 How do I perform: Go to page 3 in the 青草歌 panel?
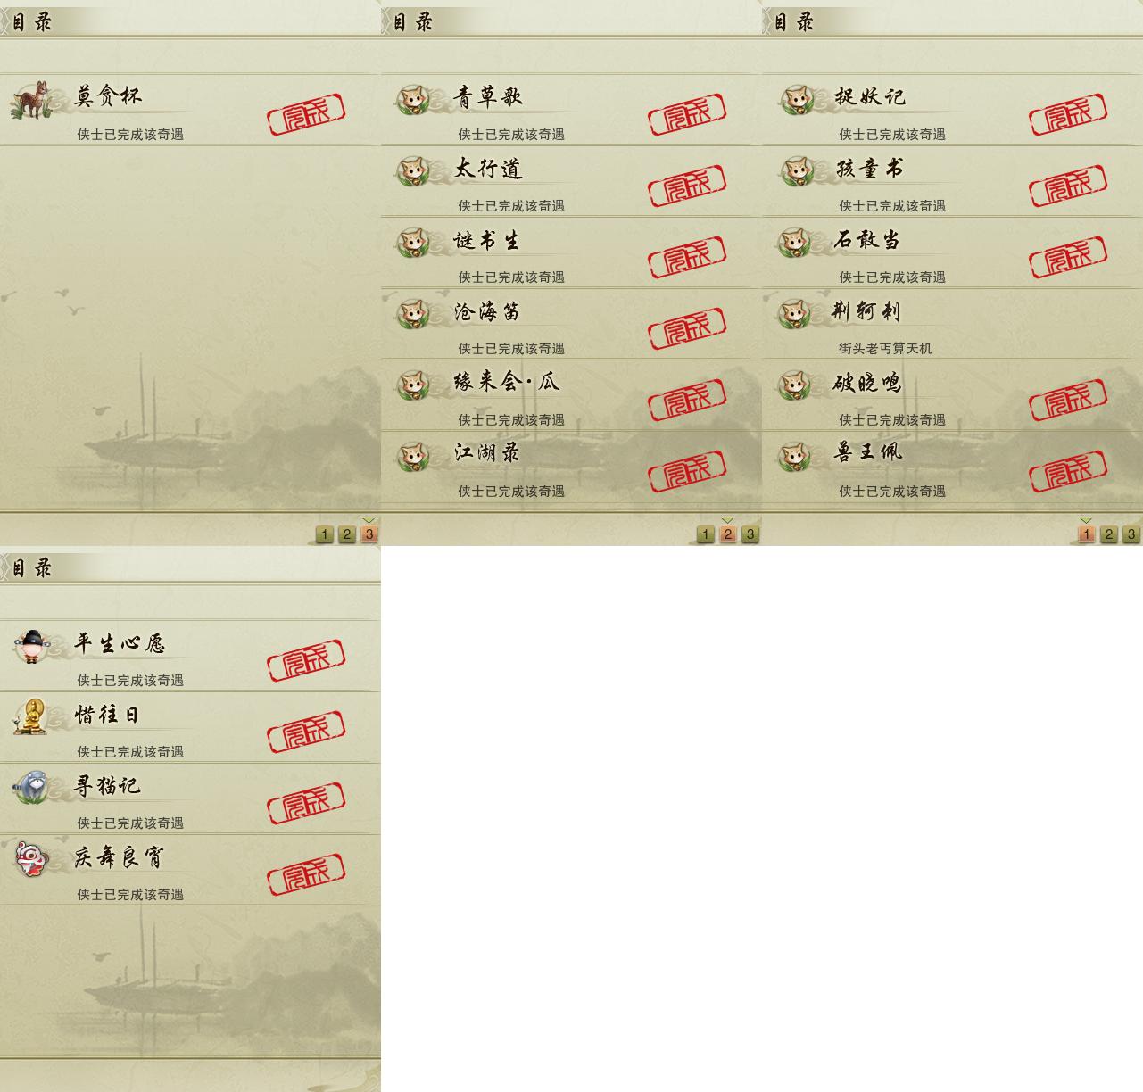tap(750, 534)
